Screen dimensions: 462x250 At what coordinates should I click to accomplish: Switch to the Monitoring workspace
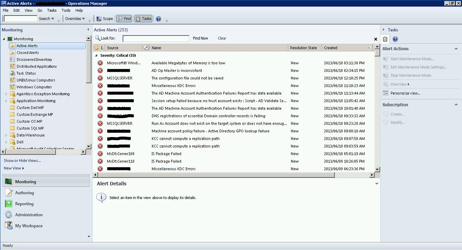47,182
